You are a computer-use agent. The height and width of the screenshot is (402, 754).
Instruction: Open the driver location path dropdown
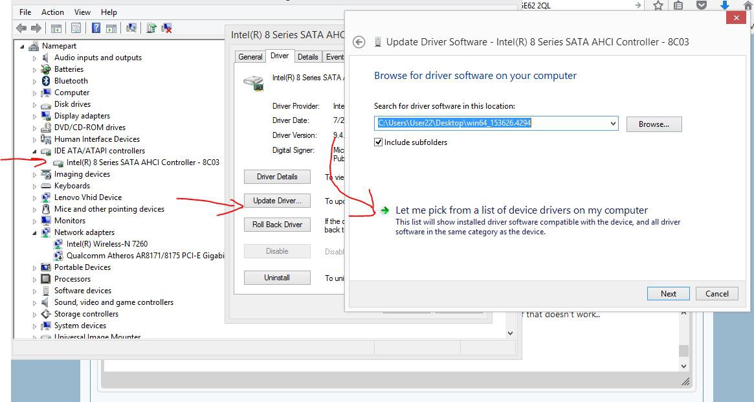[x=613, y=124]
